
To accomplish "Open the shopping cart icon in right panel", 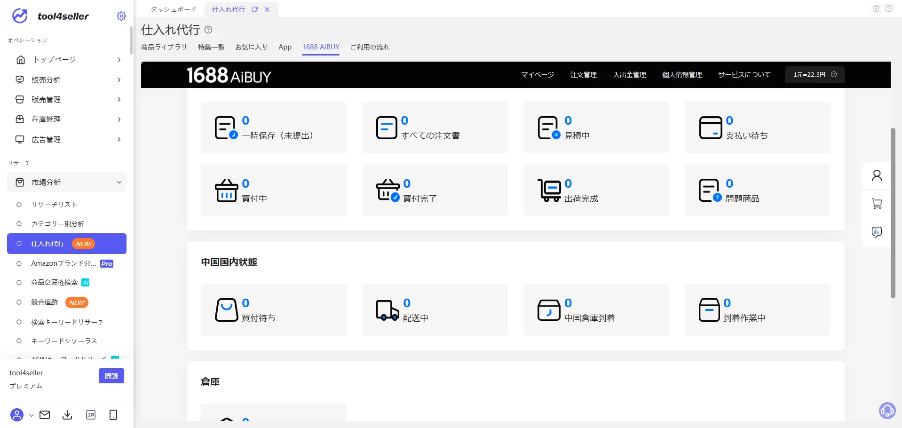I will click(877, 204).
